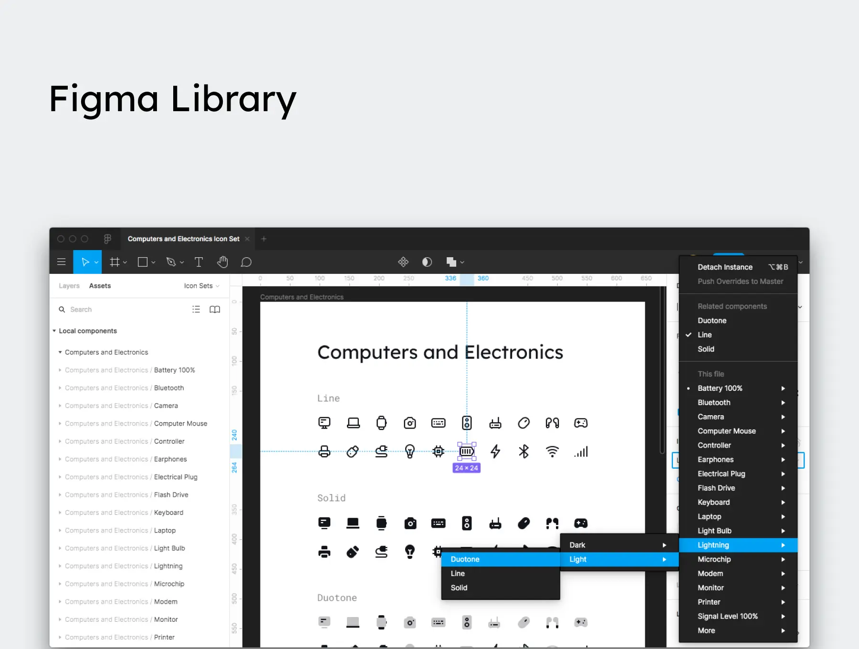Choose Line in the Light submenu
This screenshot has height=649, width=859.
[501, 574]
